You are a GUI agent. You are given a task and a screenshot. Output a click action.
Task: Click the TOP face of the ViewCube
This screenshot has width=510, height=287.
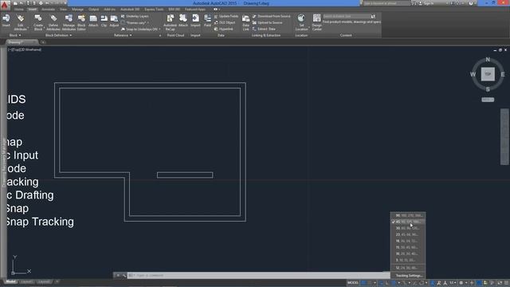[488, 74]
